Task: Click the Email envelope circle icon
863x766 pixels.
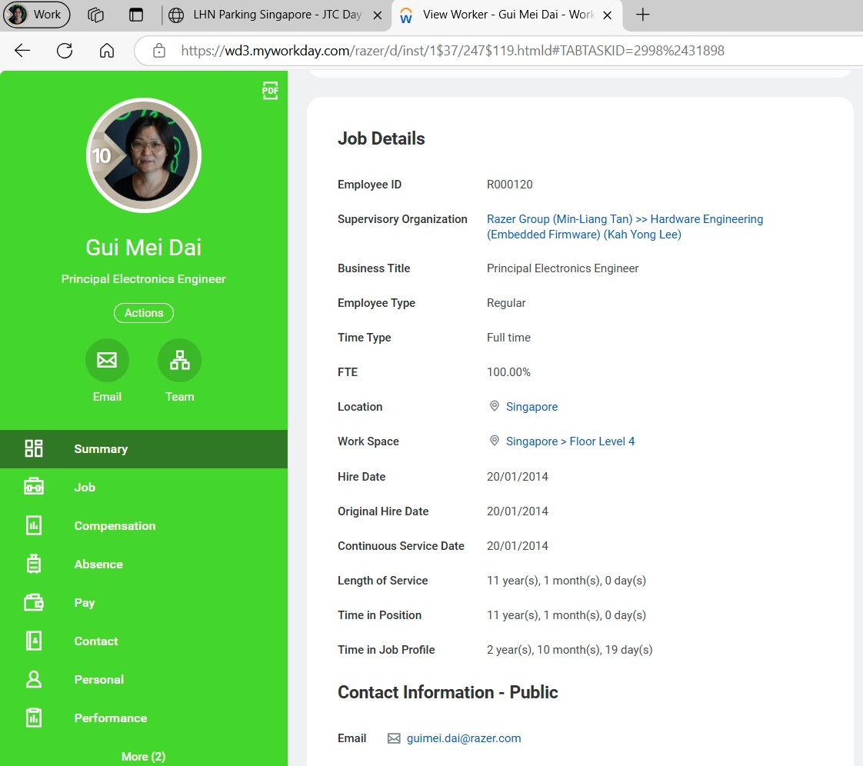Action: coord(107,360)
